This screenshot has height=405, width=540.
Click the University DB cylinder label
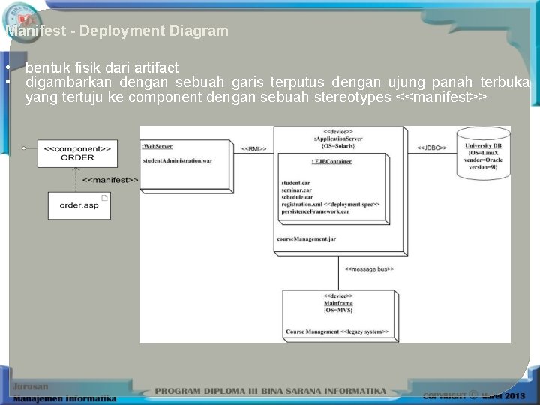click(483, 145)
